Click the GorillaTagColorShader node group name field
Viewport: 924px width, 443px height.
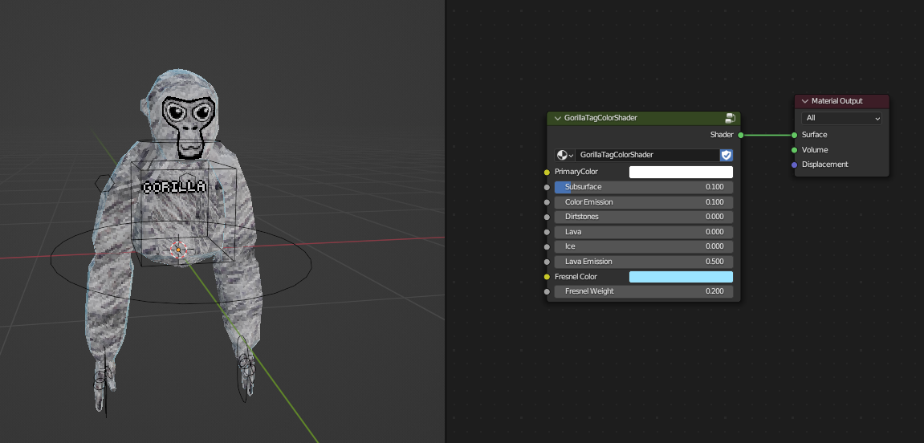(x=646, y=155)
